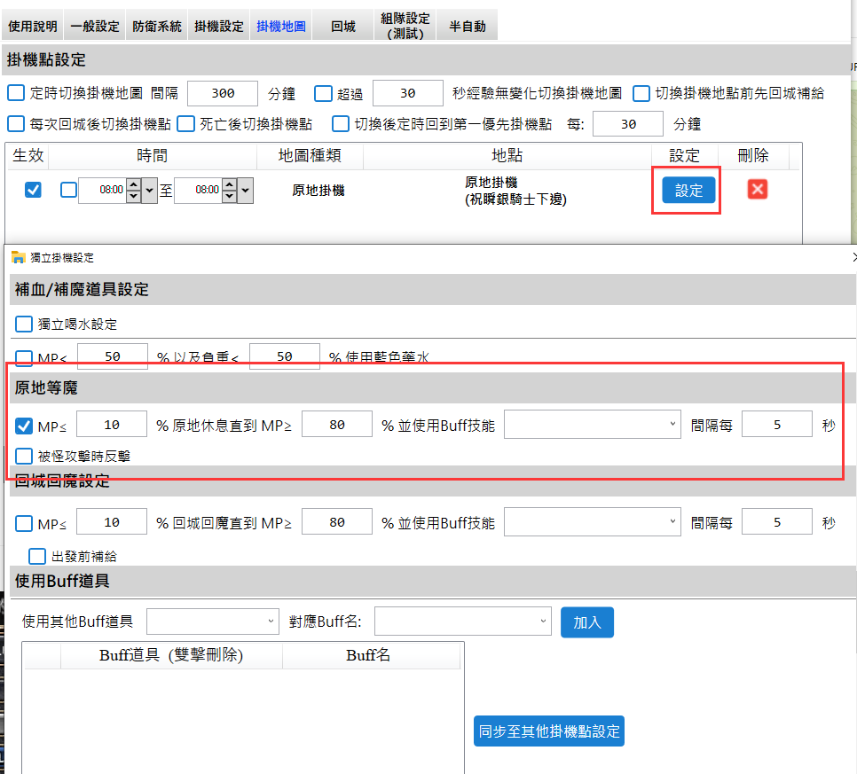Switch to 組隊設定(測試) tab
This screenshot has width=857, height=774.
(405, 26)
